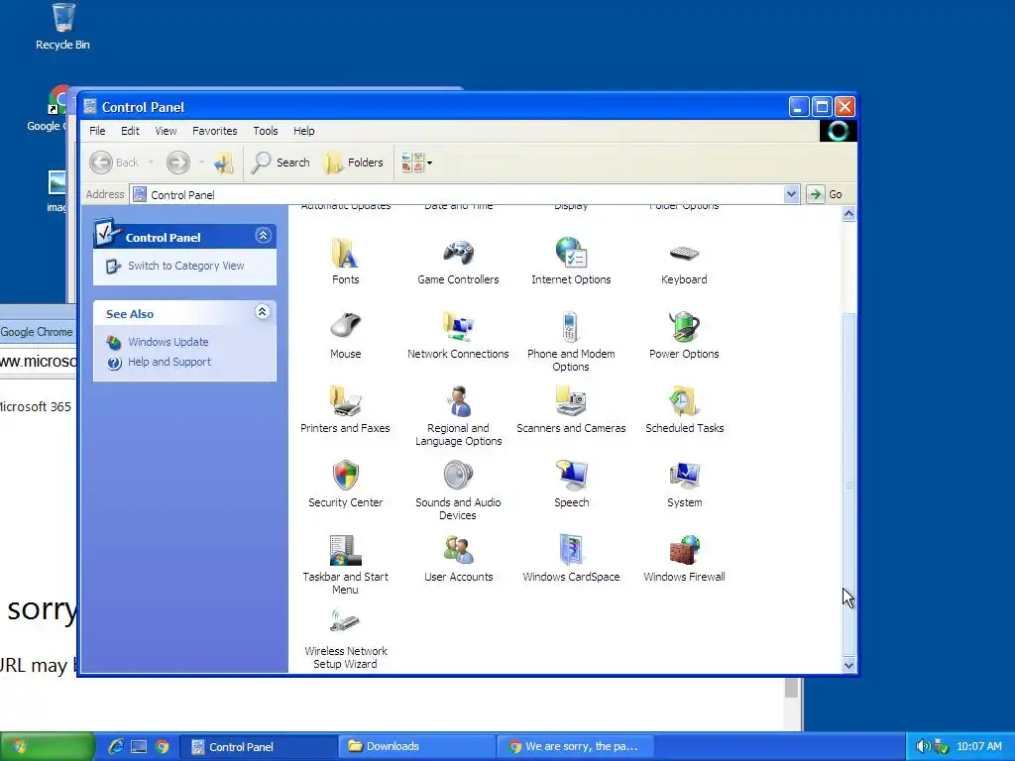Click the Up folder toolbar icon
Viewport: 1015px width, 761px height.
[x=223, y=163]
